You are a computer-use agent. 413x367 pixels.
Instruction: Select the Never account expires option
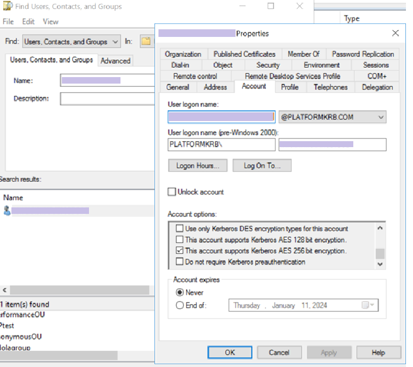click(180, 292)
